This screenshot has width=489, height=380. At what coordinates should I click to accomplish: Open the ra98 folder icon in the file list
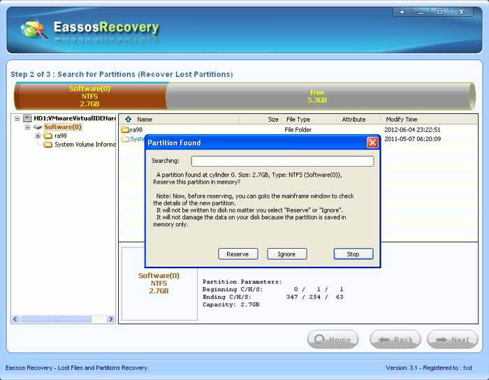click(125, 130)
